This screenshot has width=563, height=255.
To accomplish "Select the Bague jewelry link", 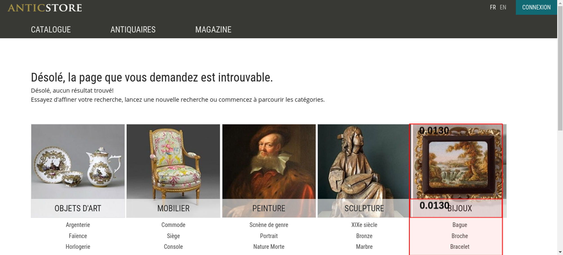I will click(x=460, y=225).
